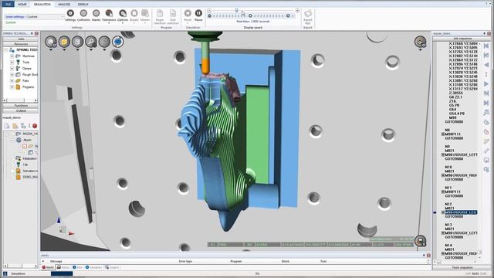Click the Jobs panel button
494x278 pixels.
click(21, 39)
